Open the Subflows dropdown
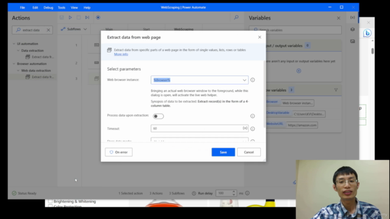 (x=74, y=29)
